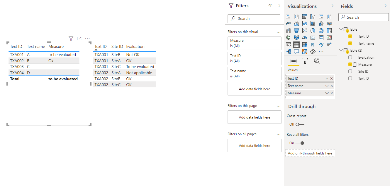Select the Pie chart visualization
Image resolution: width=390 pixels, height=186 pixels.
(x=313, y=31)
